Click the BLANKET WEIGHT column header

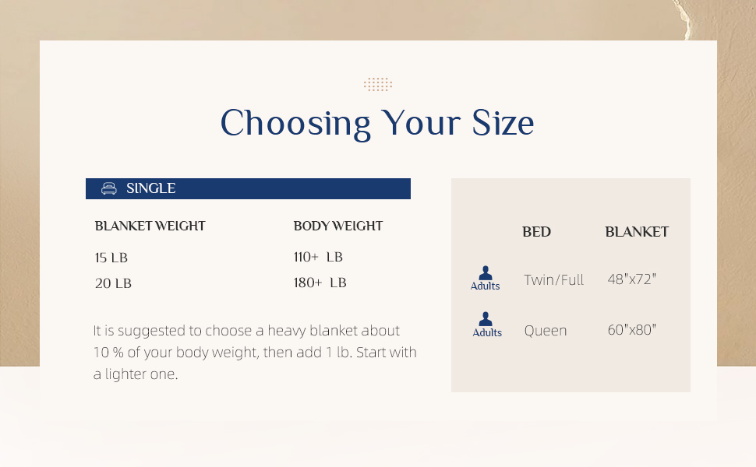(x=150, y=226)
